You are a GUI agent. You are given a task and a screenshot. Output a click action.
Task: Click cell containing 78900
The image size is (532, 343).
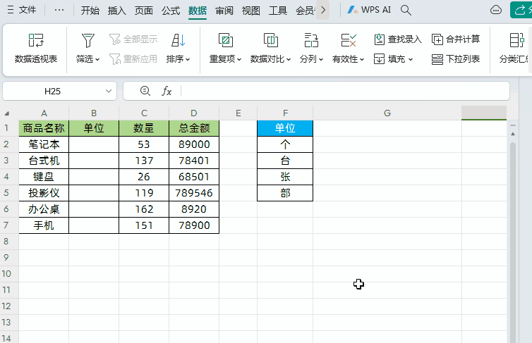point(194,225)
